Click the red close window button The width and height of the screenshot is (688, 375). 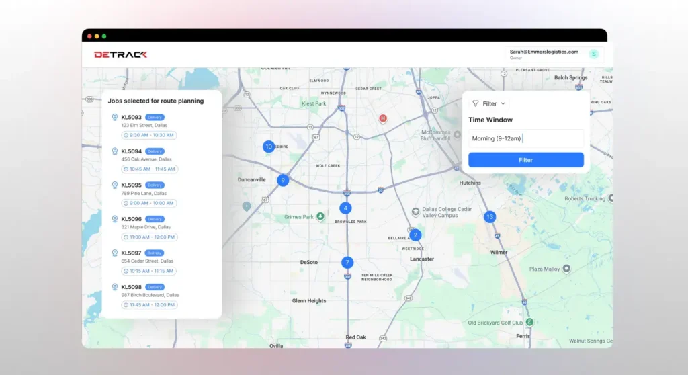click(x=89, y=36)
